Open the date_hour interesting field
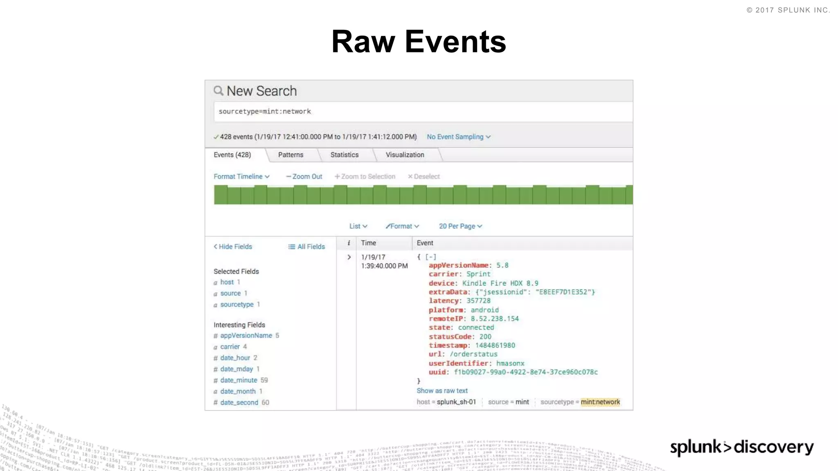The image size is (838, 471). [235, 358]
